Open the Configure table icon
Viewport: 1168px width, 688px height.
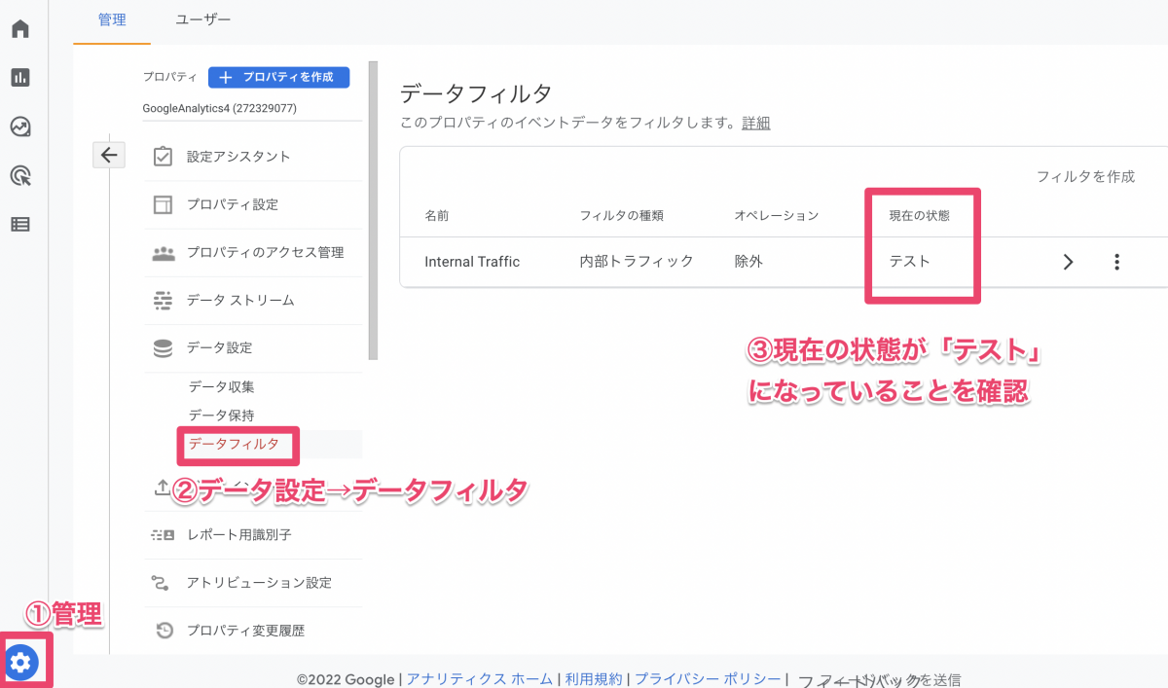point(19,224)
